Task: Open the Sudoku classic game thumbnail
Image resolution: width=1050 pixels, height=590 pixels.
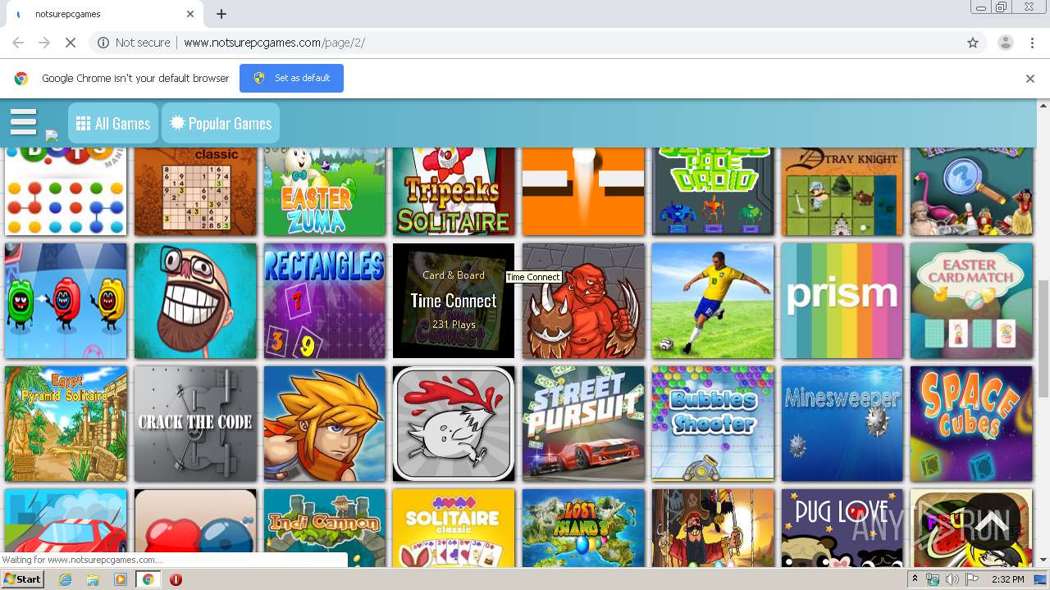Action: pyautogui.click(x=195, y=192)
